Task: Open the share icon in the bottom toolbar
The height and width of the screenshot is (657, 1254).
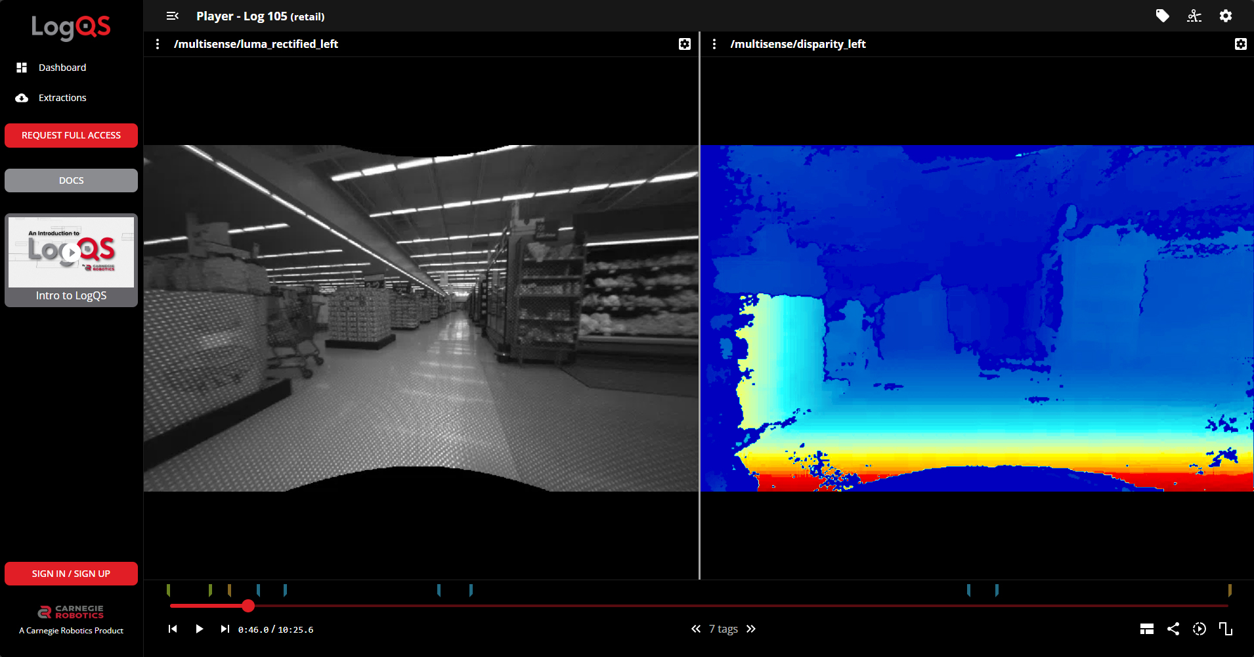Action: coord(1173,629)
